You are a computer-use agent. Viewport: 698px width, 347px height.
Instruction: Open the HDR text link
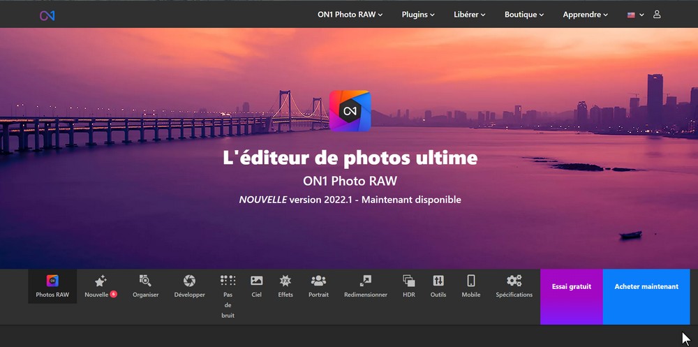point(408,295)
